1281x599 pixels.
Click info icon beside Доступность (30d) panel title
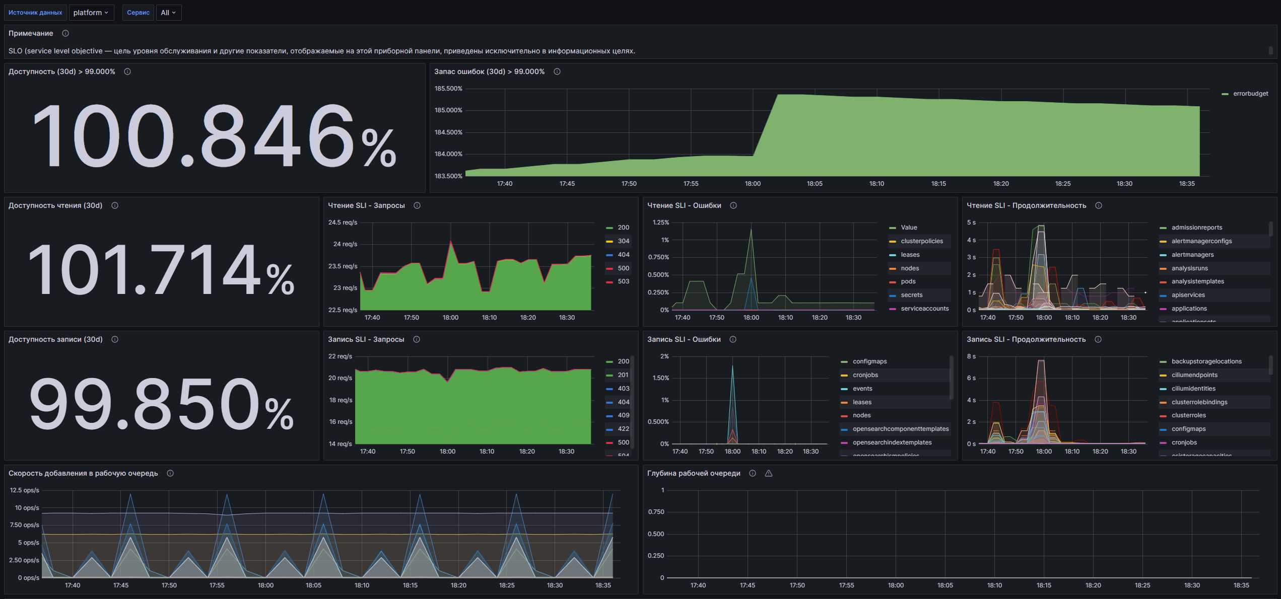127,71
